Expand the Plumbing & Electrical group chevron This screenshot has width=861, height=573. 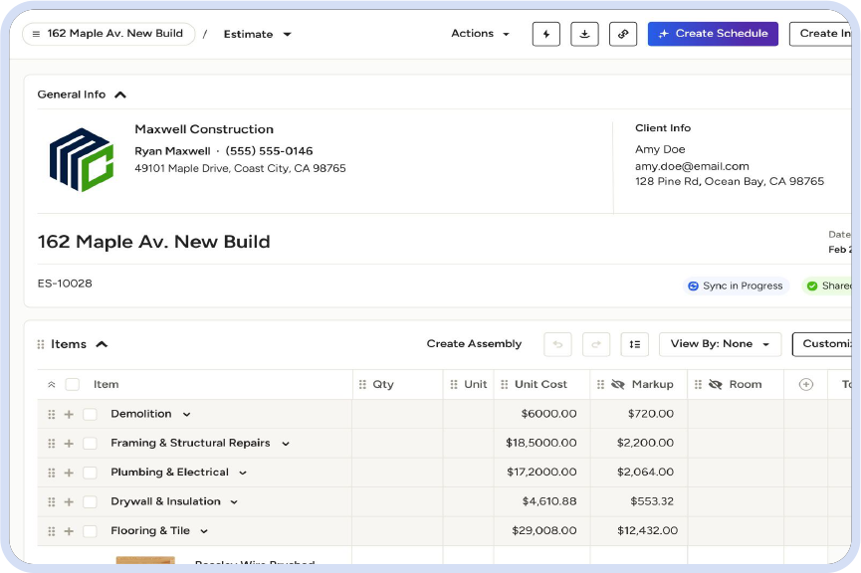pos(243,473)
